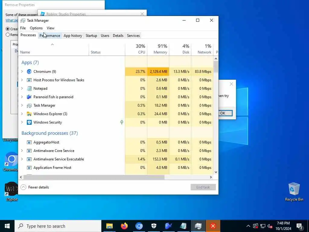Click the muted volume tray icon
Viewport: 309px width, 232px height.
(270, 226)
